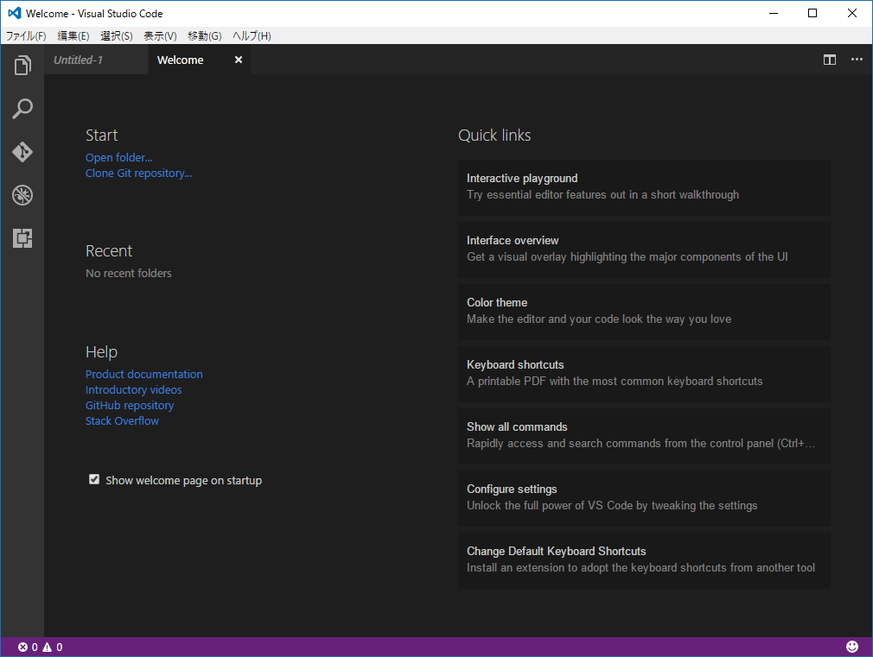Close the Welcome tab

(239, 60)
